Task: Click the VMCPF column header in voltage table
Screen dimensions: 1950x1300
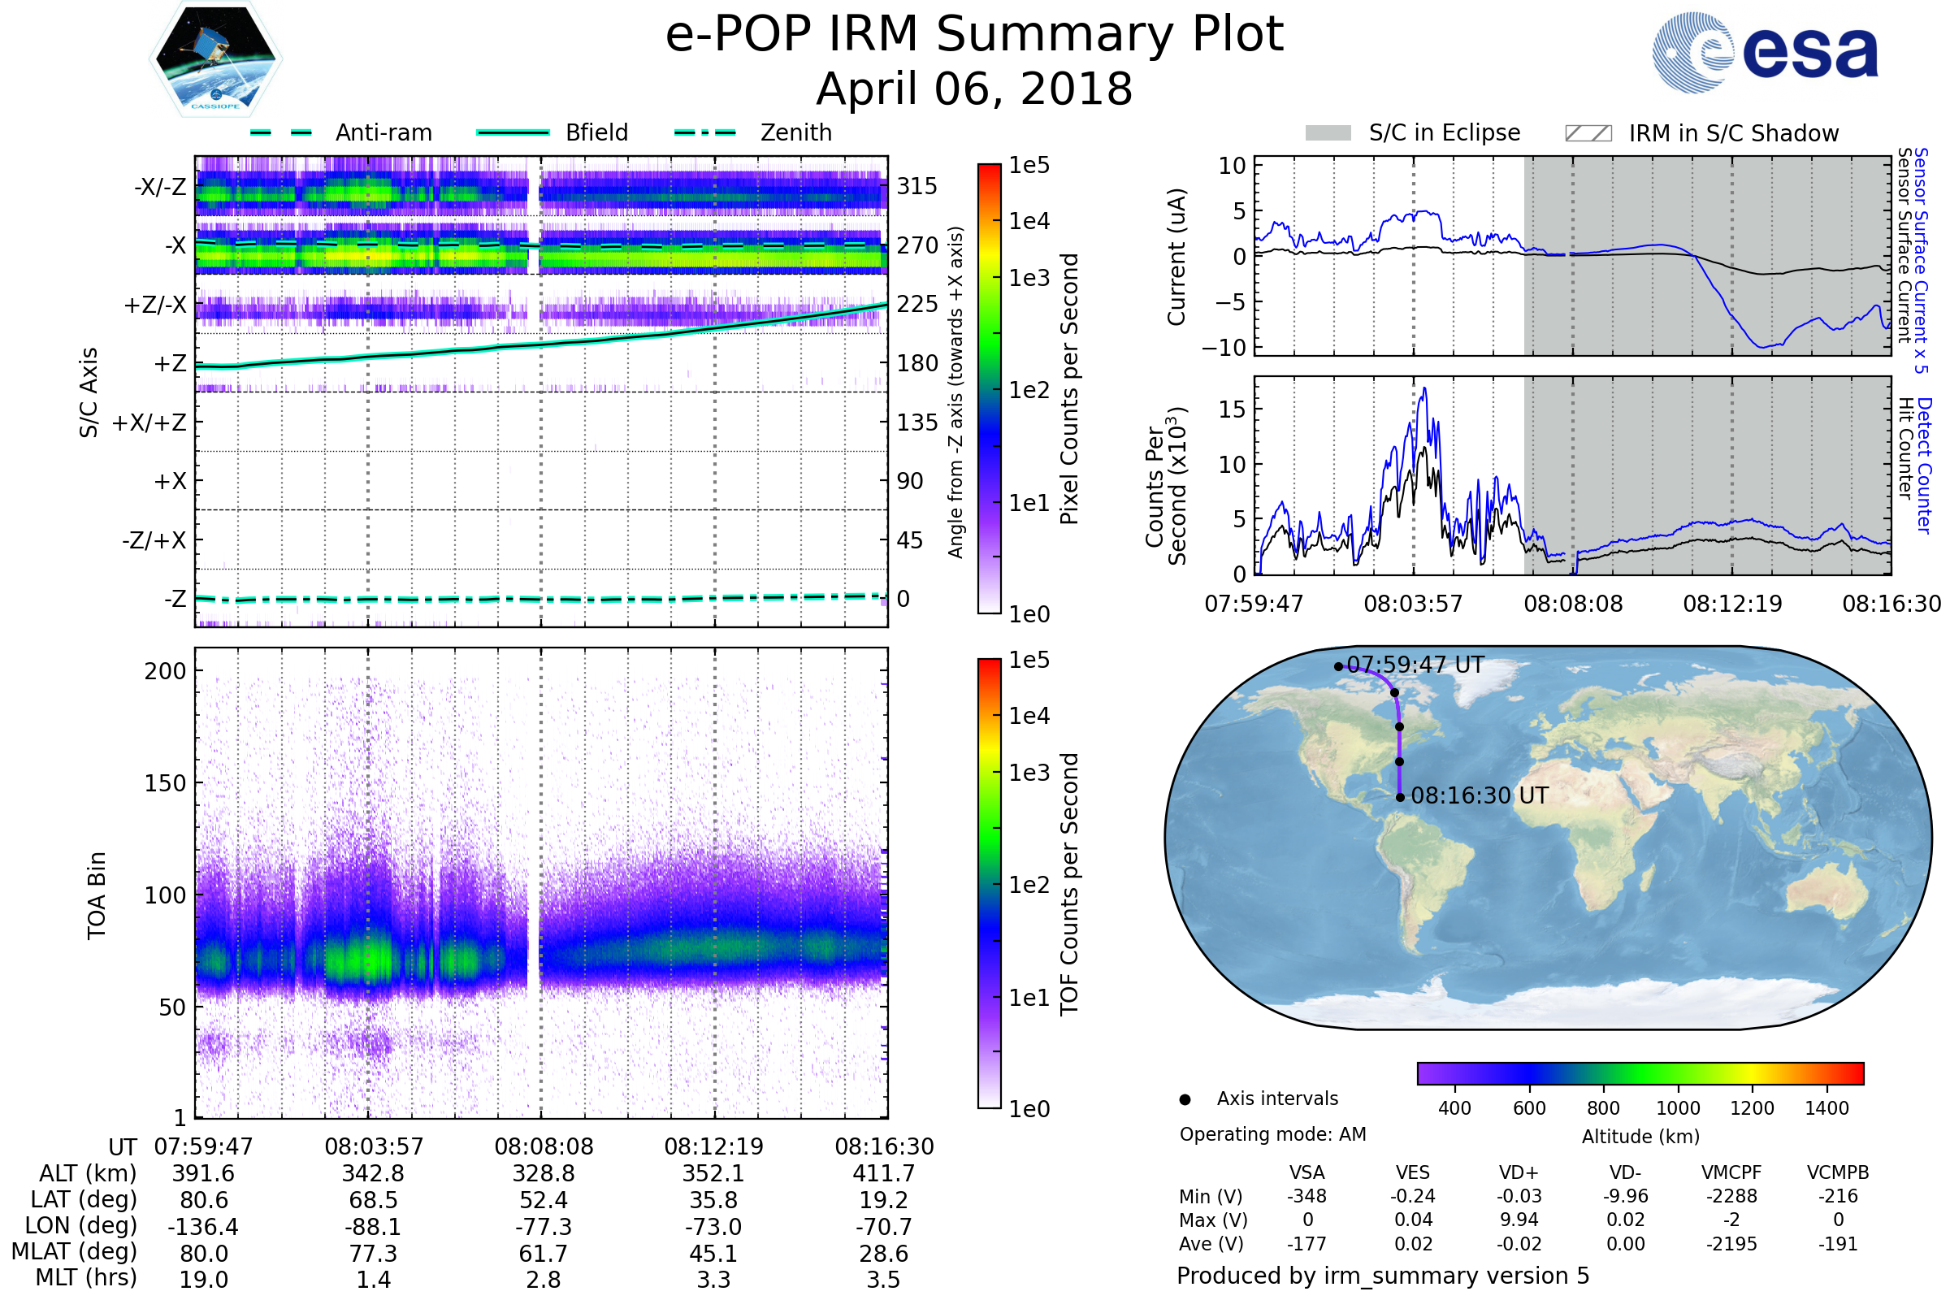Action: (x=1731, y=1172)
